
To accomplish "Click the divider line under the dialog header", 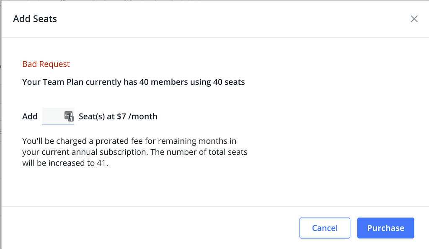I will point(214,37).
